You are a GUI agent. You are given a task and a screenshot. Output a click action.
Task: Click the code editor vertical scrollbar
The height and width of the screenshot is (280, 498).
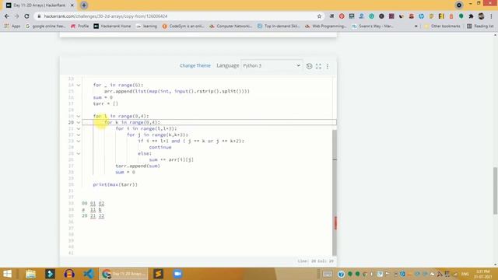[334, 192]
